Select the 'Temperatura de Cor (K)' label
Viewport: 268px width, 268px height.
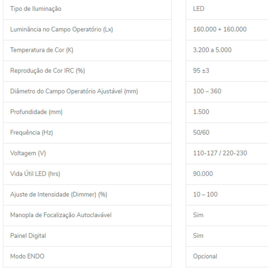(42, 50)
